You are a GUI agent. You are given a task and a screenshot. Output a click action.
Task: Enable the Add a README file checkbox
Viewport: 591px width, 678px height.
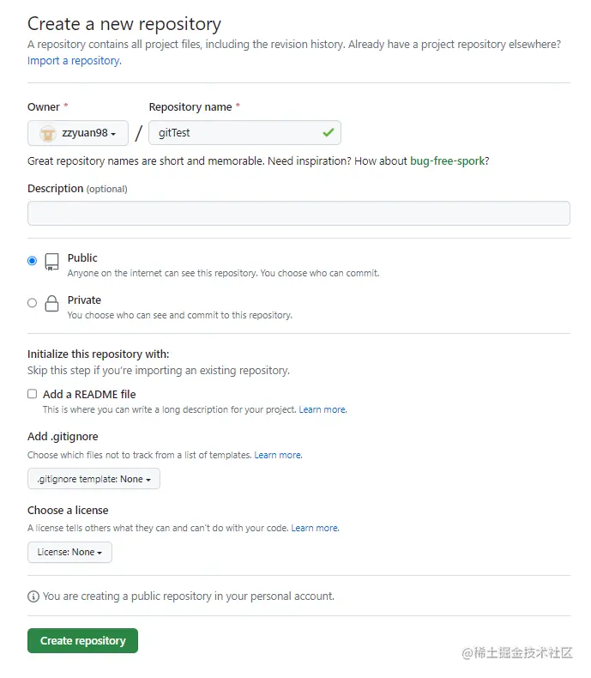[33, 394]
